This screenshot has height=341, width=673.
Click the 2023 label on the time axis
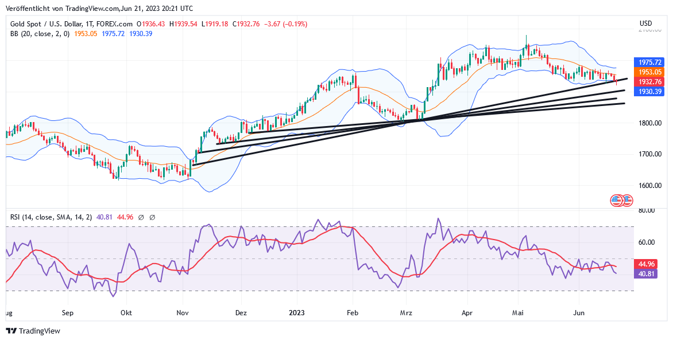296,313
